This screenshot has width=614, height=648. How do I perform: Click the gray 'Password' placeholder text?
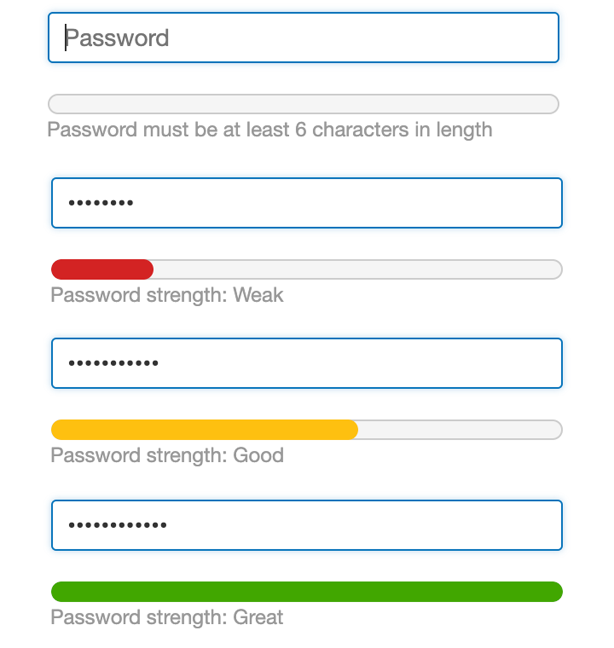[117, 38]
